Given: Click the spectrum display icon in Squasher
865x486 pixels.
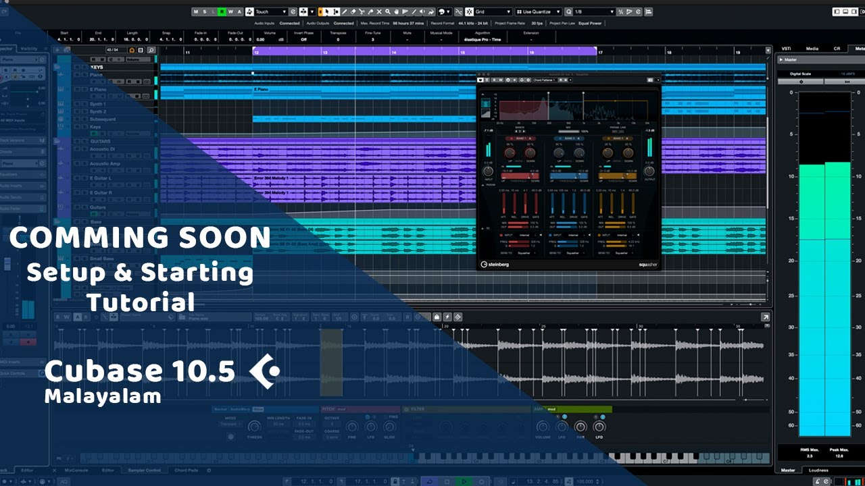Looking at the screenshot, I should [485, 103].
